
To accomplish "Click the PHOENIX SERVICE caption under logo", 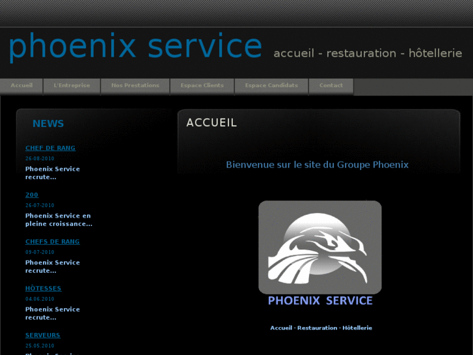I will pyautogui.click(x=320, y=301).
